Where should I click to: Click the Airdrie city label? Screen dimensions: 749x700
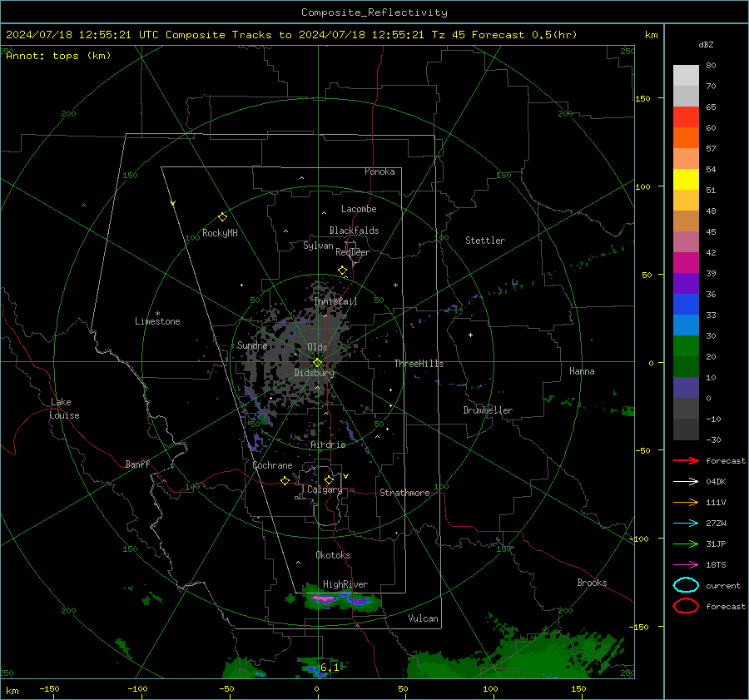point(328,444)
